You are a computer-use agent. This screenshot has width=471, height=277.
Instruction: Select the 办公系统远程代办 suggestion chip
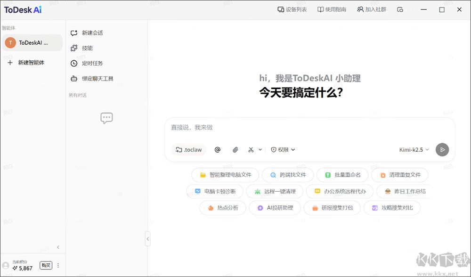[340, 191]
